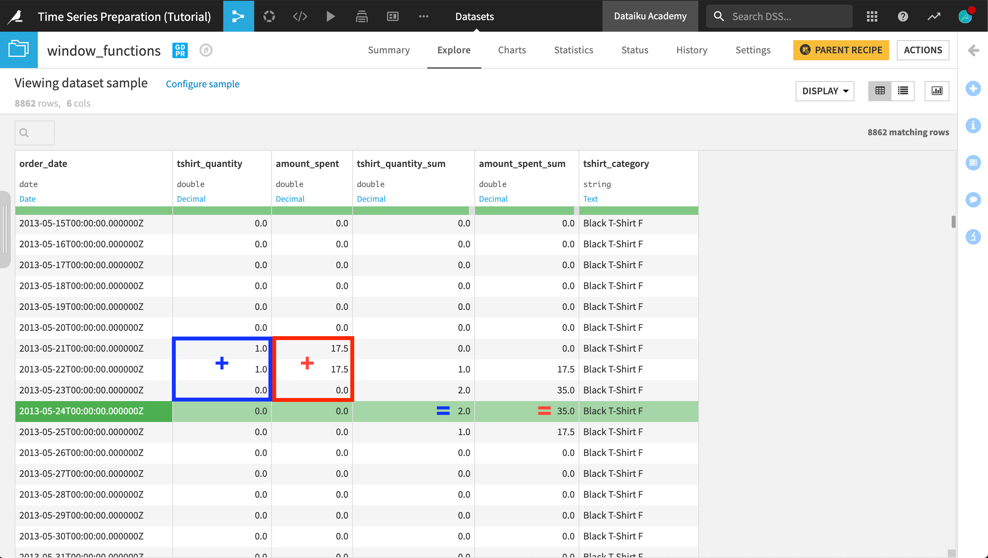Open the lab microscope icon in sidebar
This screenshot has height=558, width=988.
click(973, 236)
